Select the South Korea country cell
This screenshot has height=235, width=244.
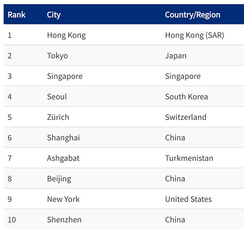click(x=187, y=97)
